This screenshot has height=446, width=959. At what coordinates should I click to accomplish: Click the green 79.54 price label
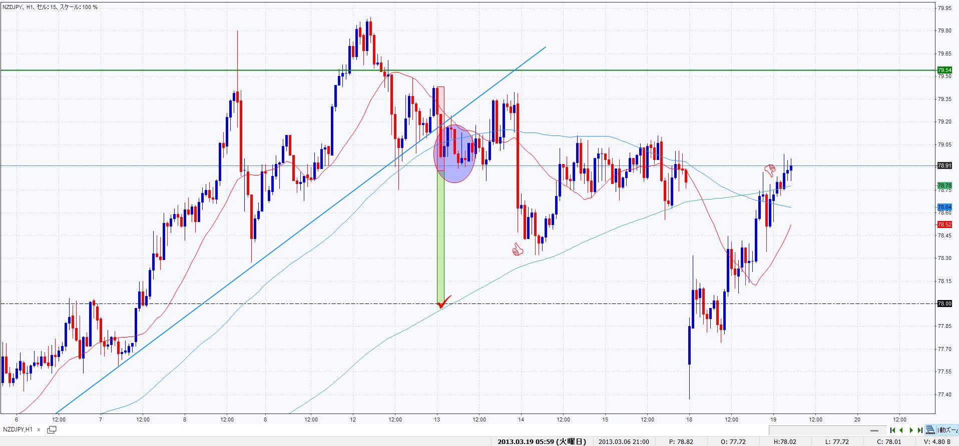click(x=944, y=70)
